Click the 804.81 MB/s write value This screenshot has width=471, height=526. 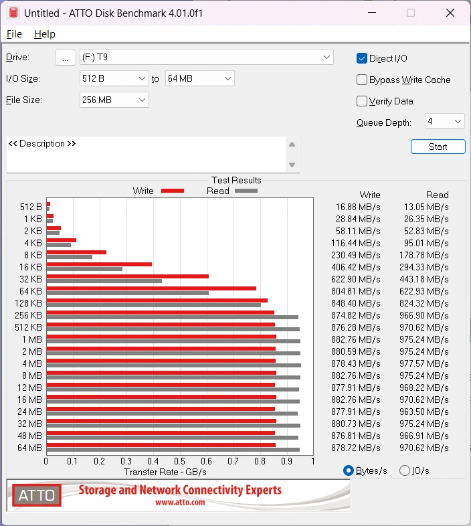[x=356, y=291]
